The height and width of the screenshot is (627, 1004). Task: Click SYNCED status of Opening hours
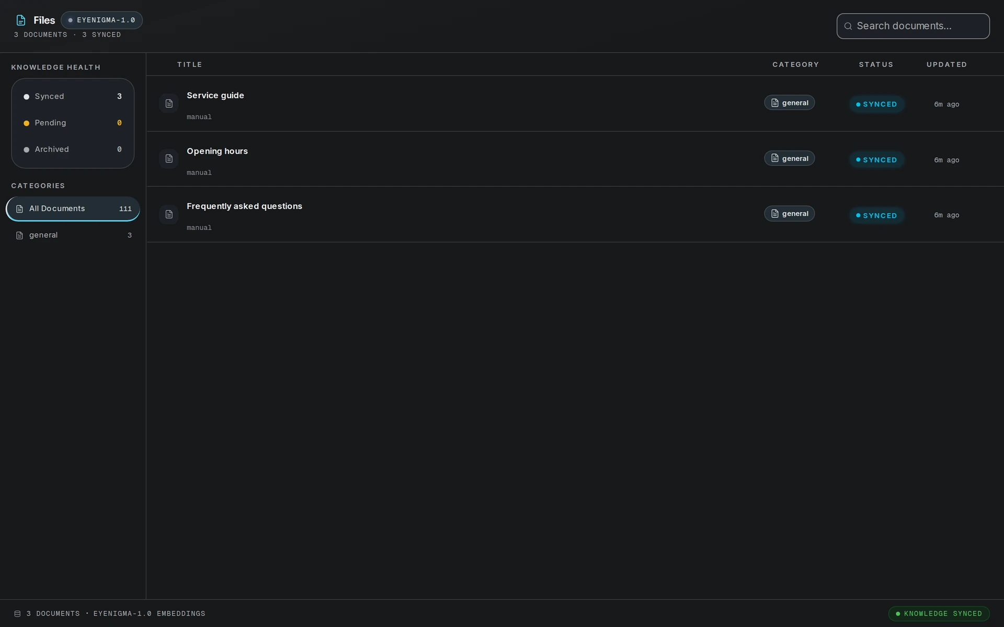pyautogui.click(x=876, y=160)
